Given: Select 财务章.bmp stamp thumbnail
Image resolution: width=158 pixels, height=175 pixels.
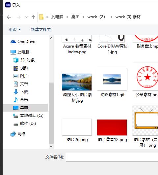Looking at the screenshot, I should click(145, 39).
